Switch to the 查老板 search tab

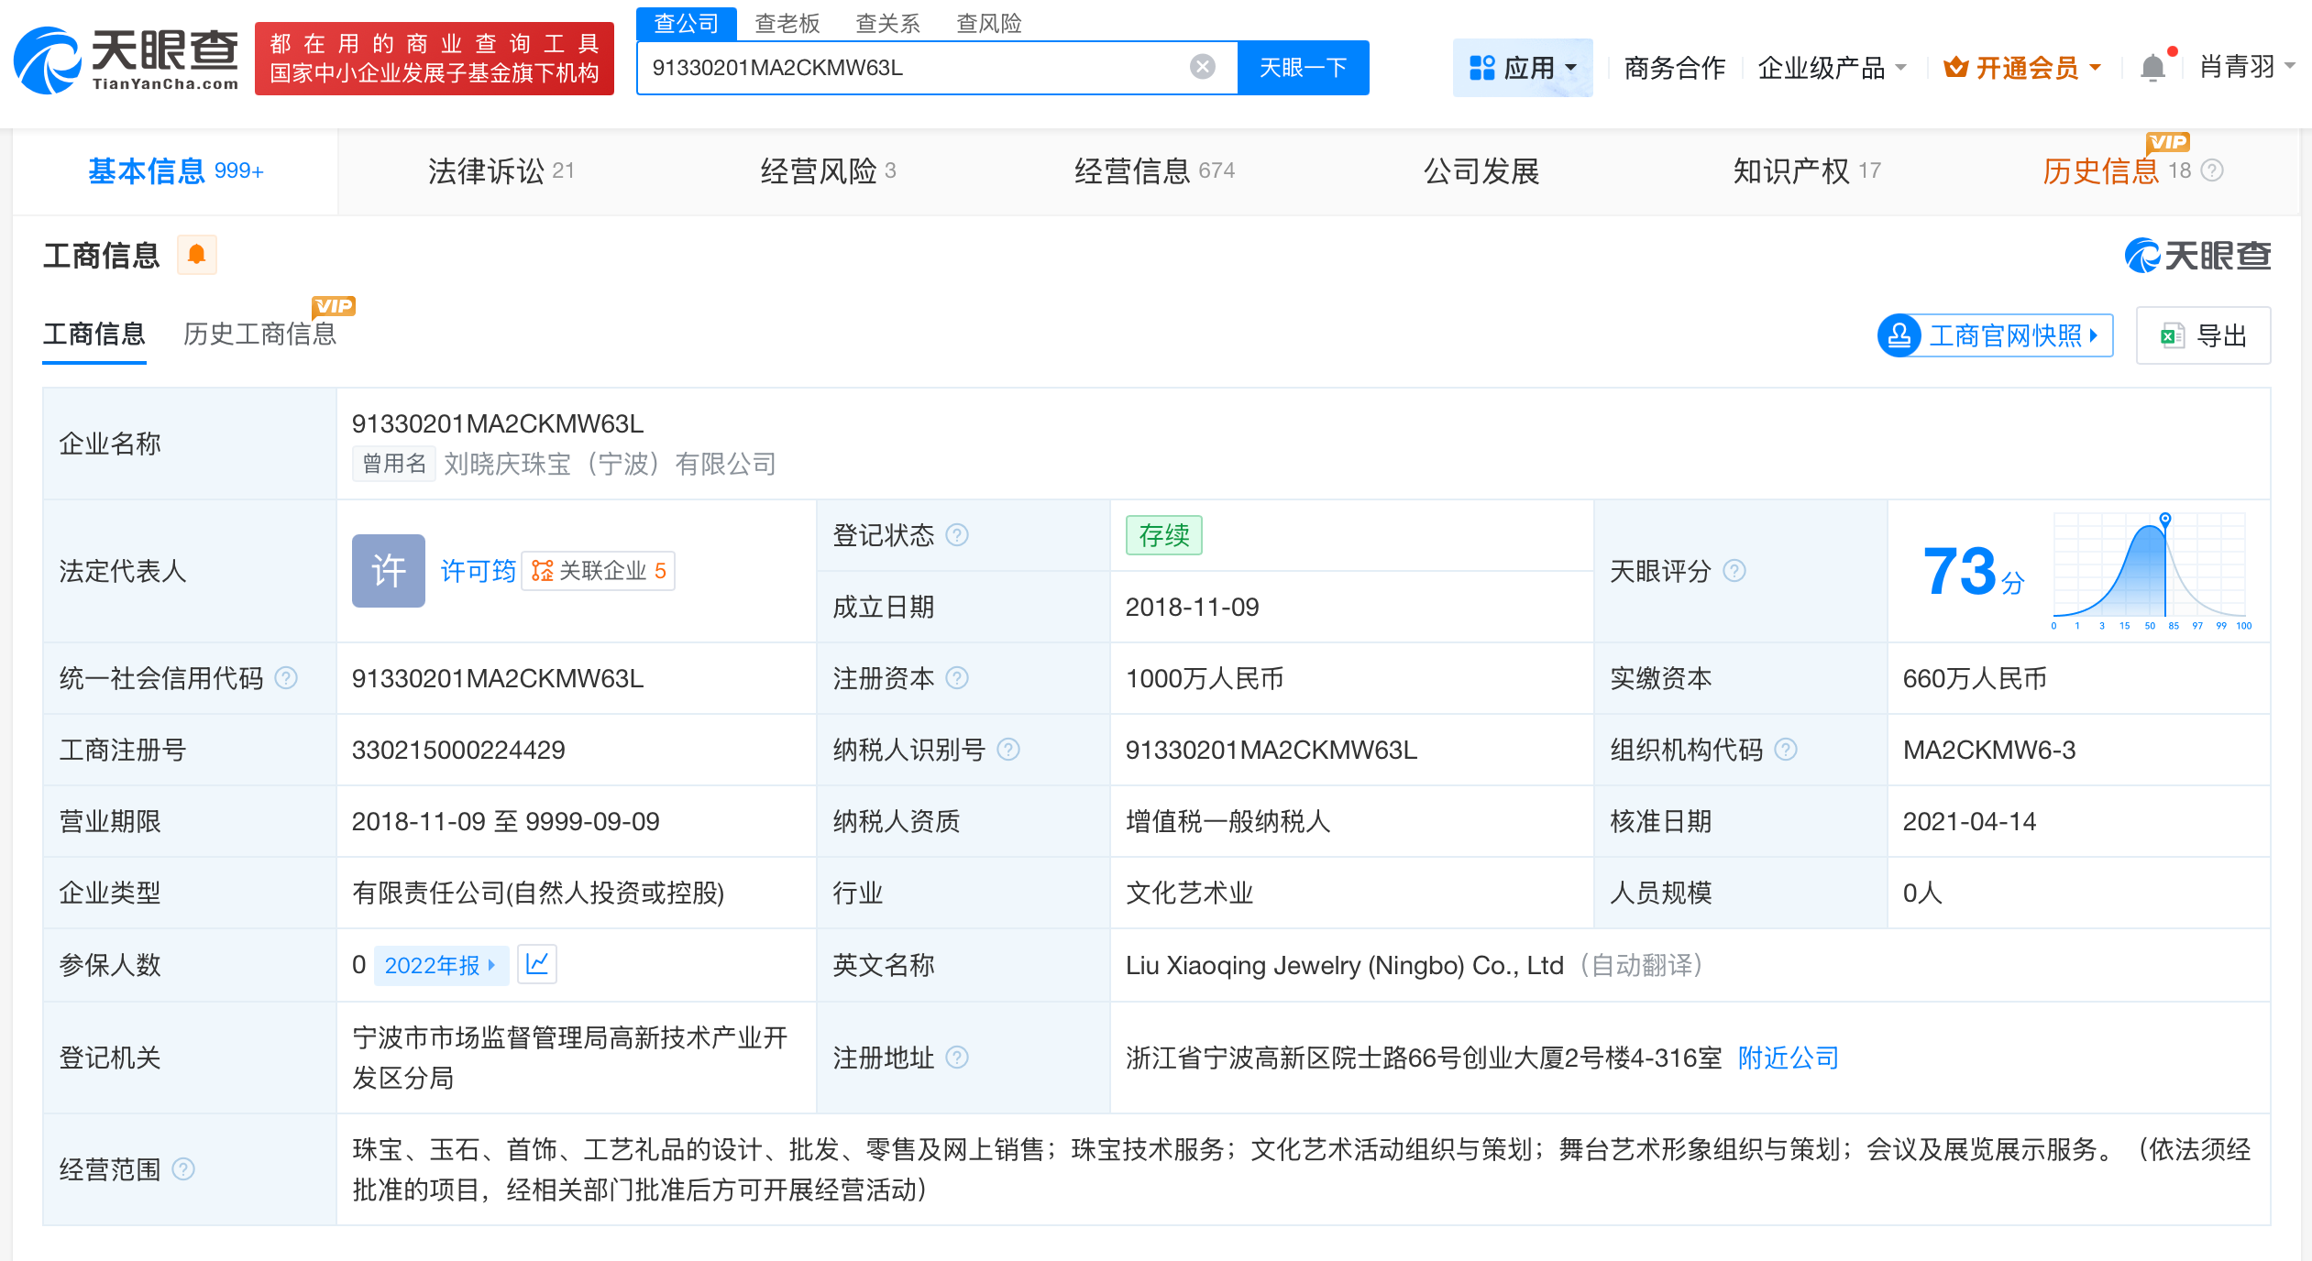787,23
